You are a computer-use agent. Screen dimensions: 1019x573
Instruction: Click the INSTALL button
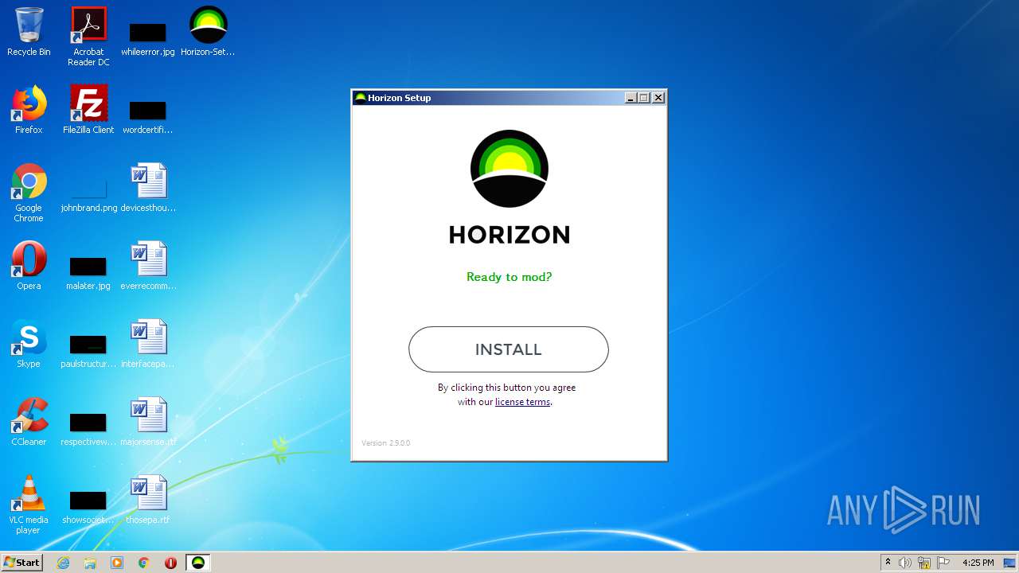508,349
